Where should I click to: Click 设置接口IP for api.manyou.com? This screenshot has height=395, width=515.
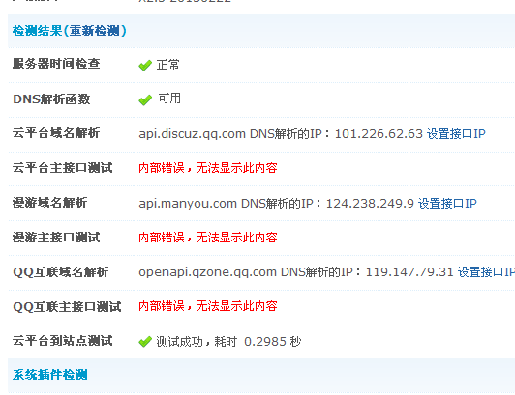coord(447,203)
